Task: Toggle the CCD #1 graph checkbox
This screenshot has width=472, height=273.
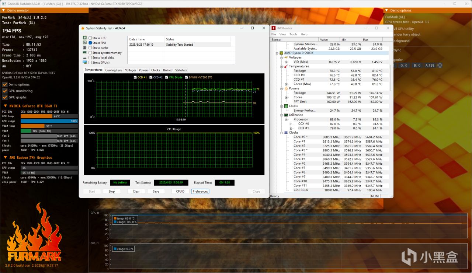Action: [135, 77]
